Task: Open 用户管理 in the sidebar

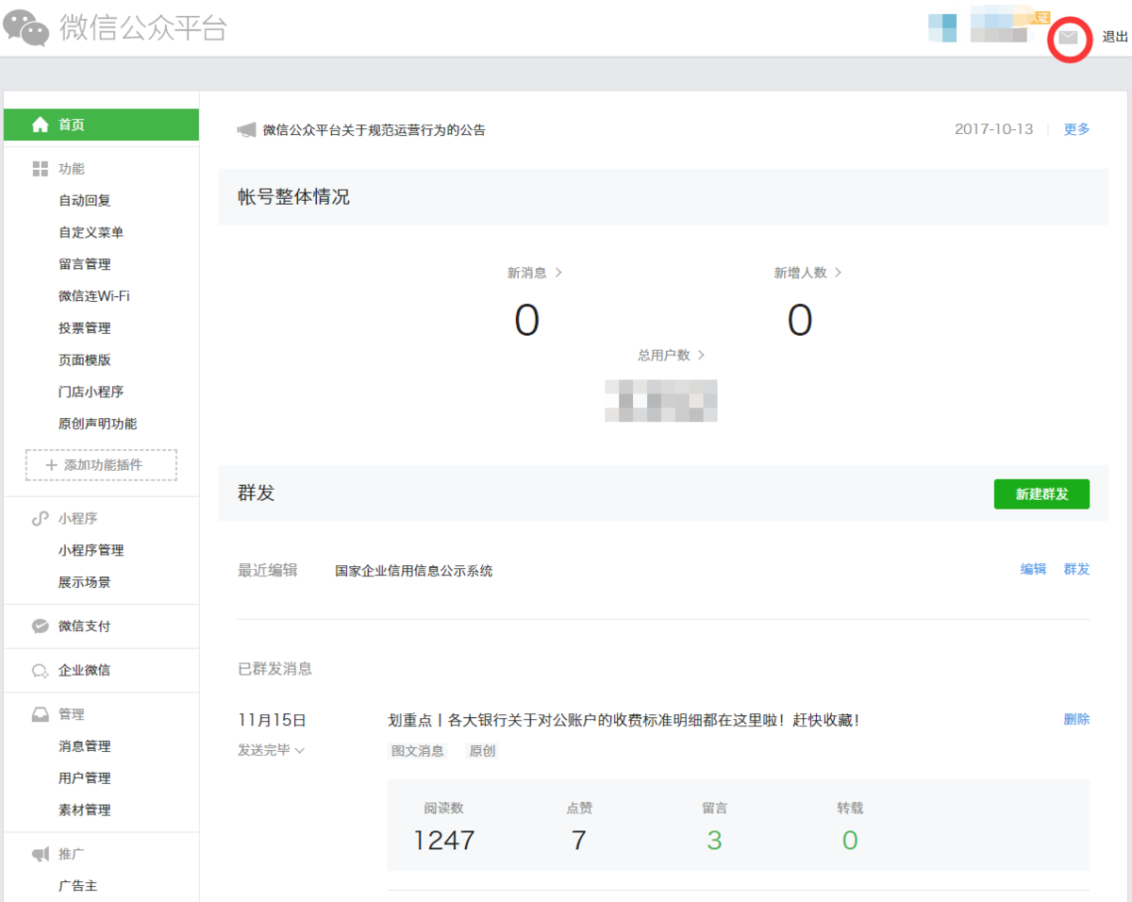Action: (x=85, y=778)
